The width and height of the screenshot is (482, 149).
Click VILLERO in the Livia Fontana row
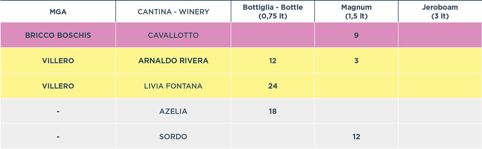(x=58, y=86)
